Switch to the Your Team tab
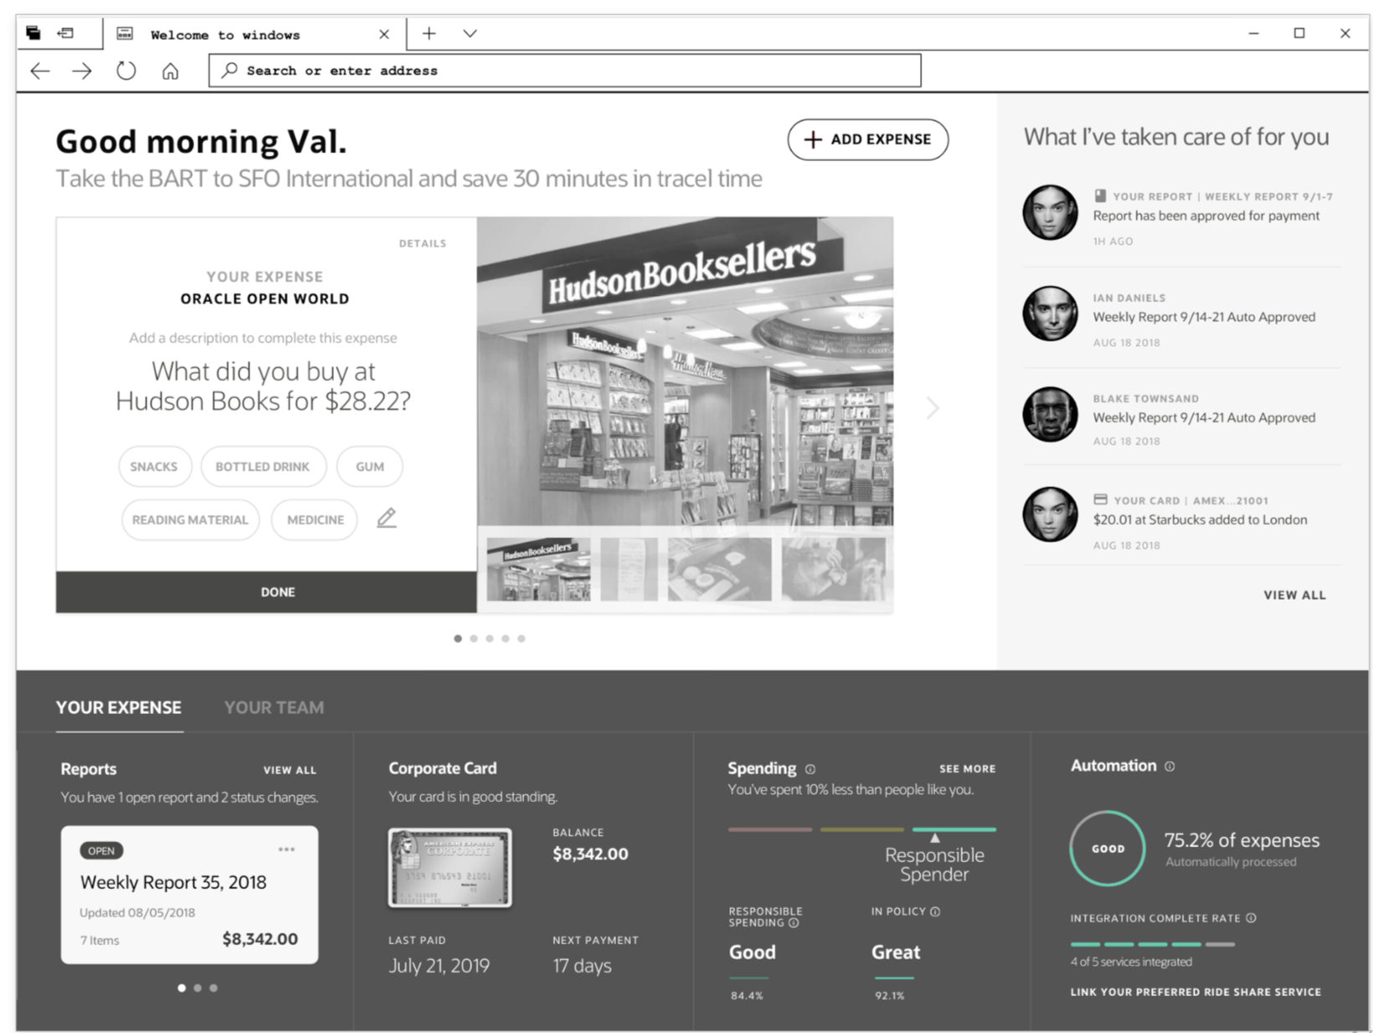 [x=274, y=707]
